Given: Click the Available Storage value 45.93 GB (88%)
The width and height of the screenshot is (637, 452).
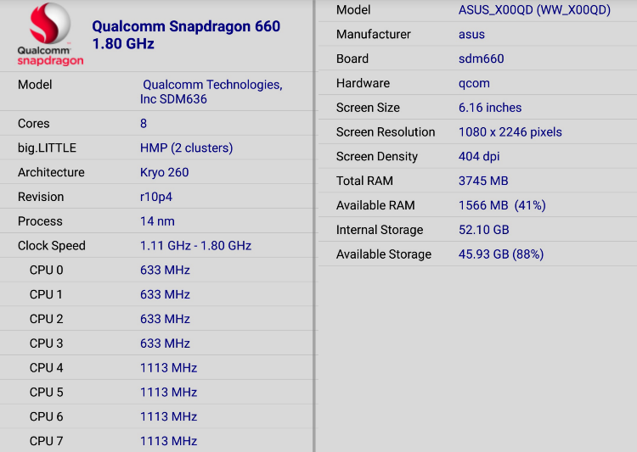Looking at the screenshot, I should click(501, 254).
